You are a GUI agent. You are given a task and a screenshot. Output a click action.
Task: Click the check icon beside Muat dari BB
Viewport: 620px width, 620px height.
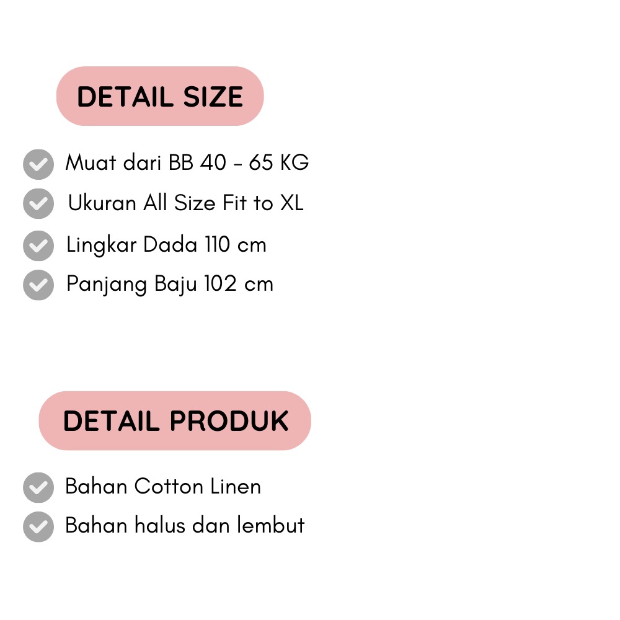point(38,164)
